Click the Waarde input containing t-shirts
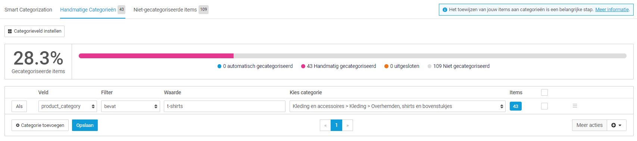This screenshot has width=637, height=141. point(225,106)
